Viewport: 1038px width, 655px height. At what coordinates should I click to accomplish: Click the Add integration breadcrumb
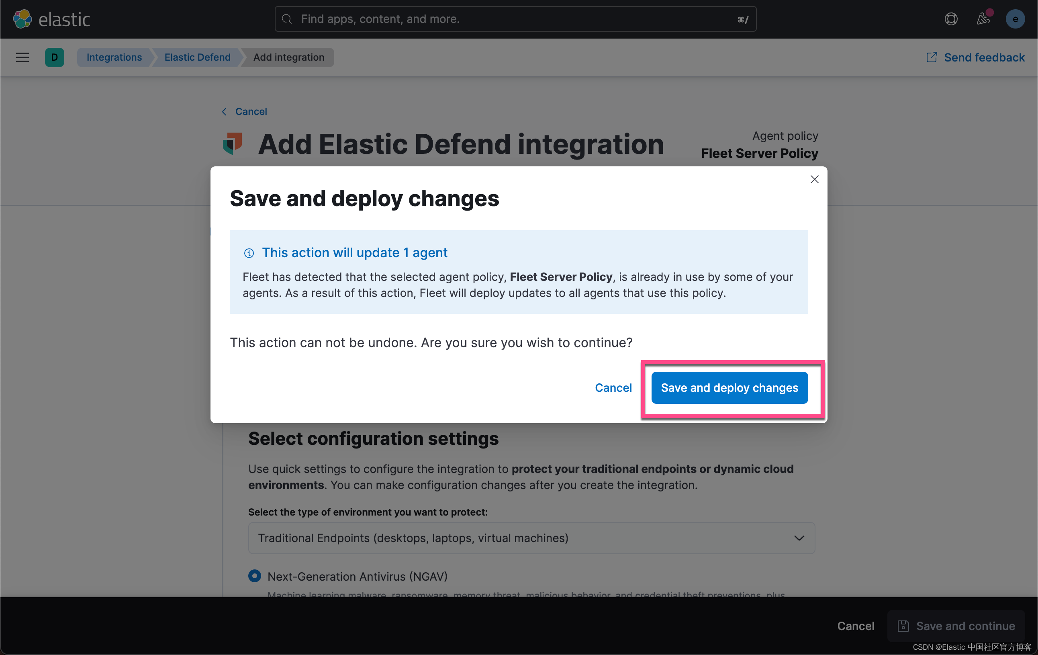[x=289, y=57]
